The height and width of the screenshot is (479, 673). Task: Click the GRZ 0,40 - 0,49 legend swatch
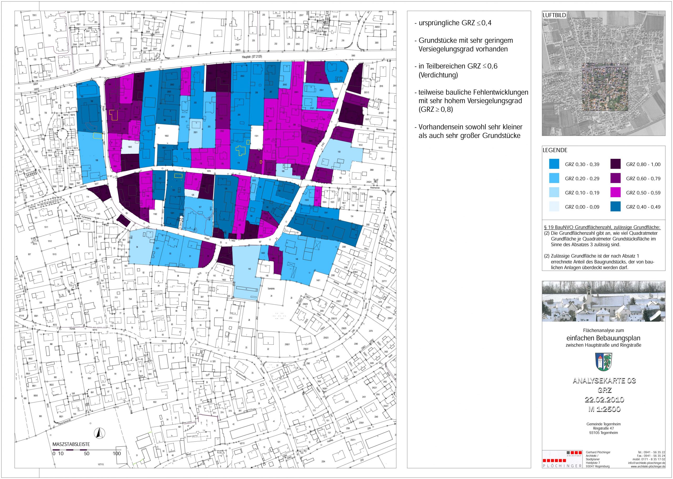coord(615,207)
